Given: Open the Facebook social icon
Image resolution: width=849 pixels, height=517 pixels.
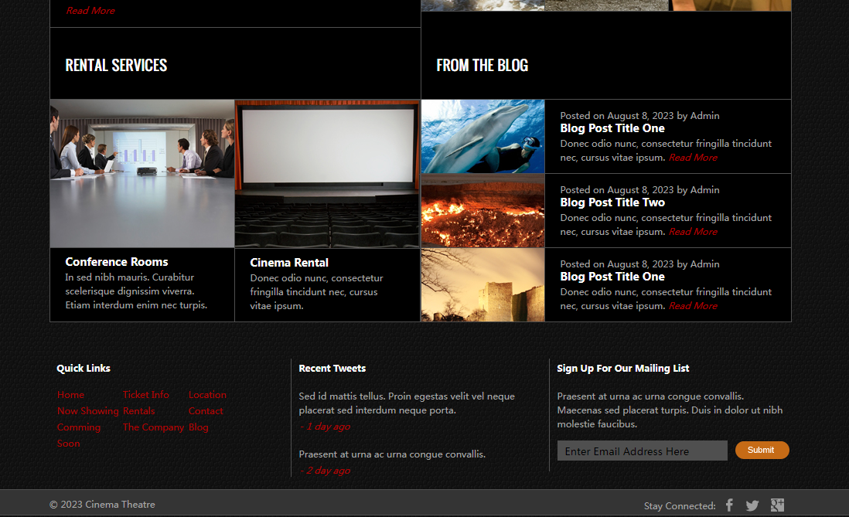Looking at the screenshot, I should [729, 505].
